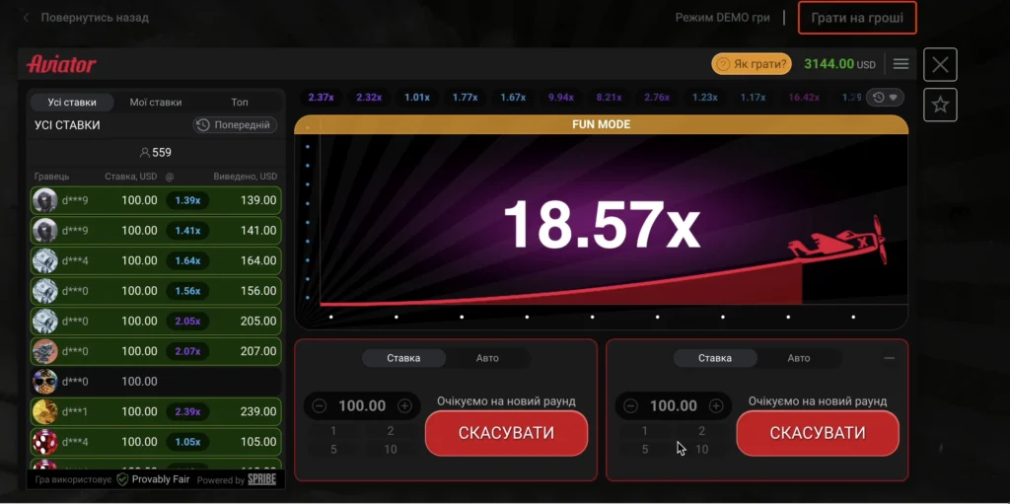Screen dimensions: 1010x504
Task: Click the 16.42x history multiplier
Action: 804,98
